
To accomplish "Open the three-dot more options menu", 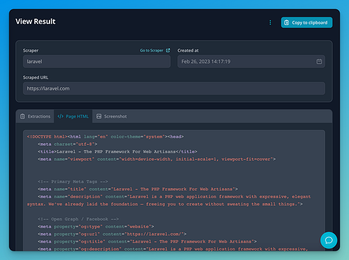I will pyautogui.click(x=270, y=23).
